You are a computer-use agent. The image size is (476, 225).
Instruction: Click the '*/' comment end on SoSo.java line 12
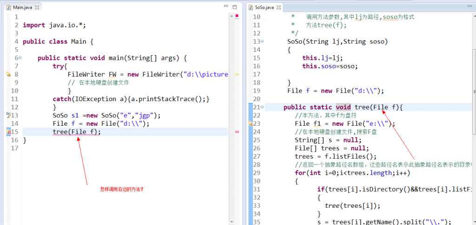pos(294,33)
